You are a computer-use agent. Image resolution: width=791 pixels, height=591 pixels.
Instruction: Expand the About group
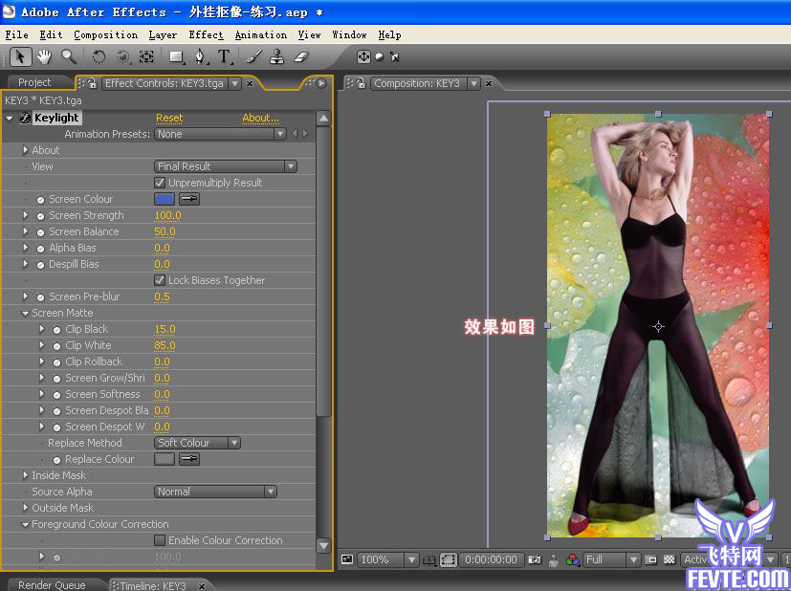point(25,150)
